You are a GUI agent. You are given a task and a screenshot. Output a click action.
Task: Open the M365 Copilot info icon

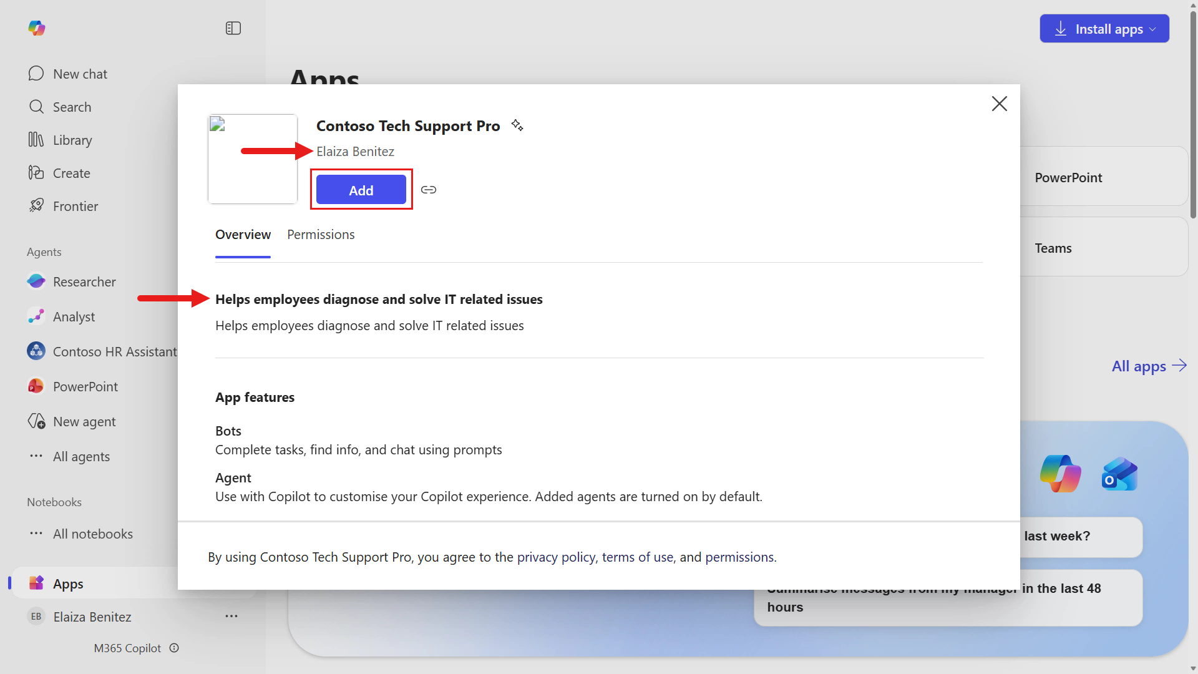click(x=174, y=648)
